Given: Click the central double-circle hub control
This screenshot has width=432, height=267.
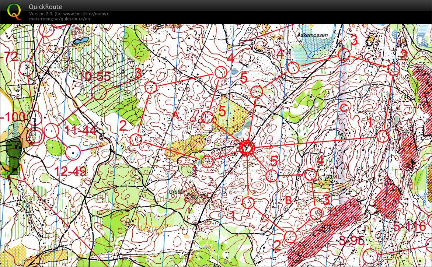Looking at the screenshot, I should pos(246,148).
